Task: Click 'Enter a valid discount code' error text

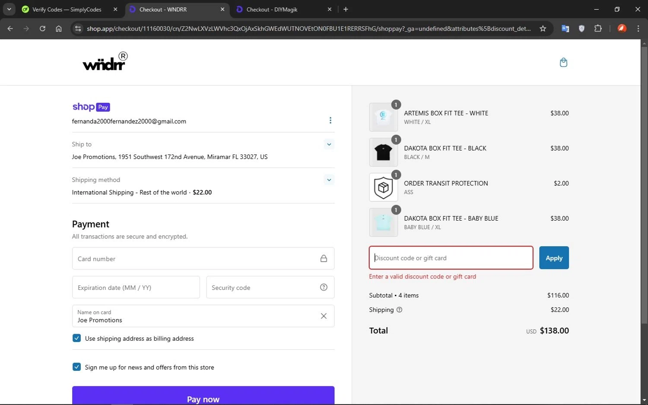Action: coord(422,276)
